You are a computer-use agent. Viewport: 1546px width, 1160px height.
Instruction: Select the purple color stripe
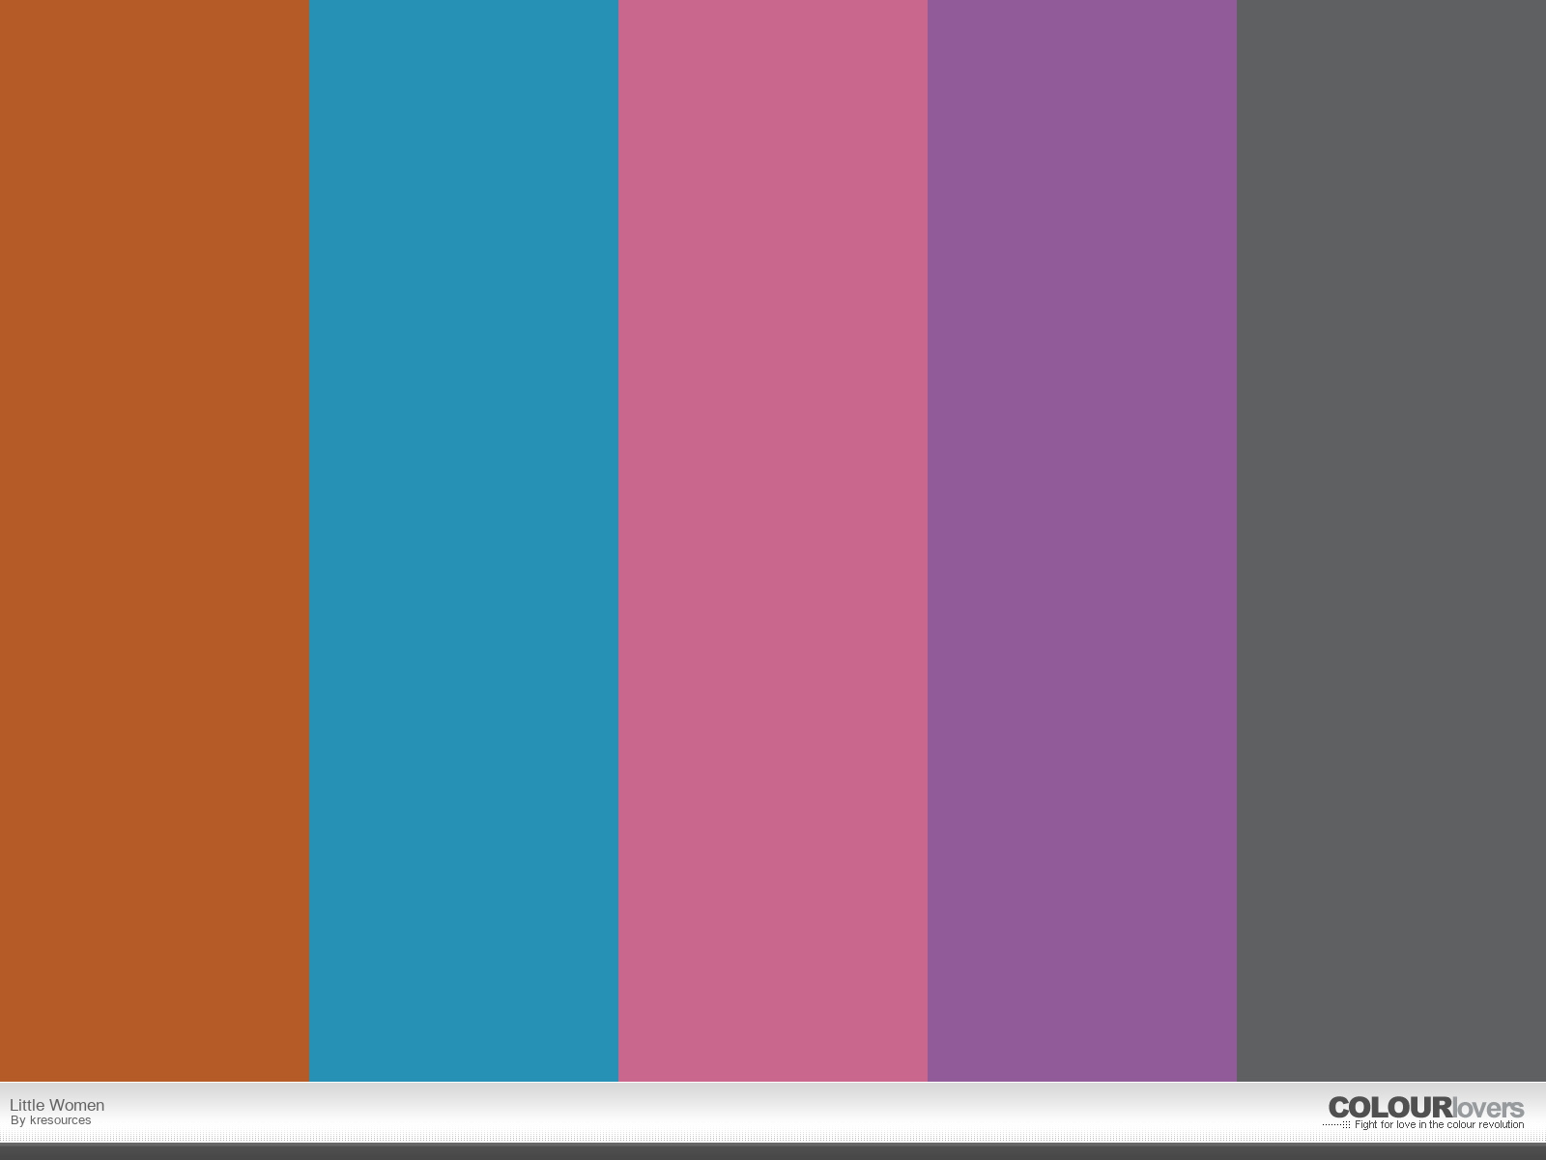1082,540
